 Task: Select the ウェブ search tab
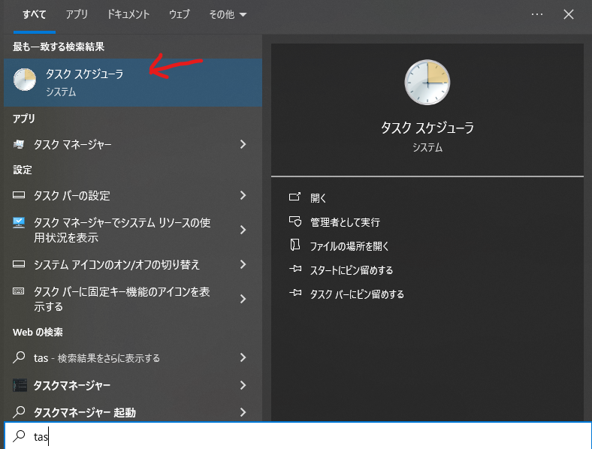point(179,14)
